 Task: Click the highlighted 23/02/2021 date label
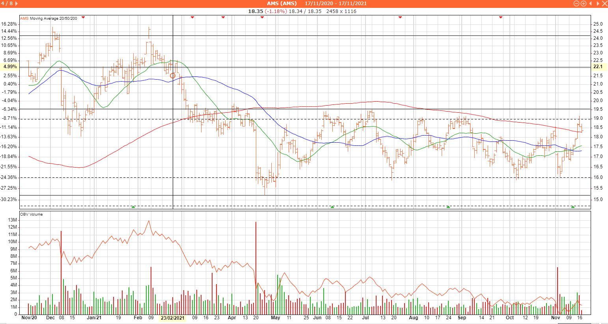tap(173, 318)
